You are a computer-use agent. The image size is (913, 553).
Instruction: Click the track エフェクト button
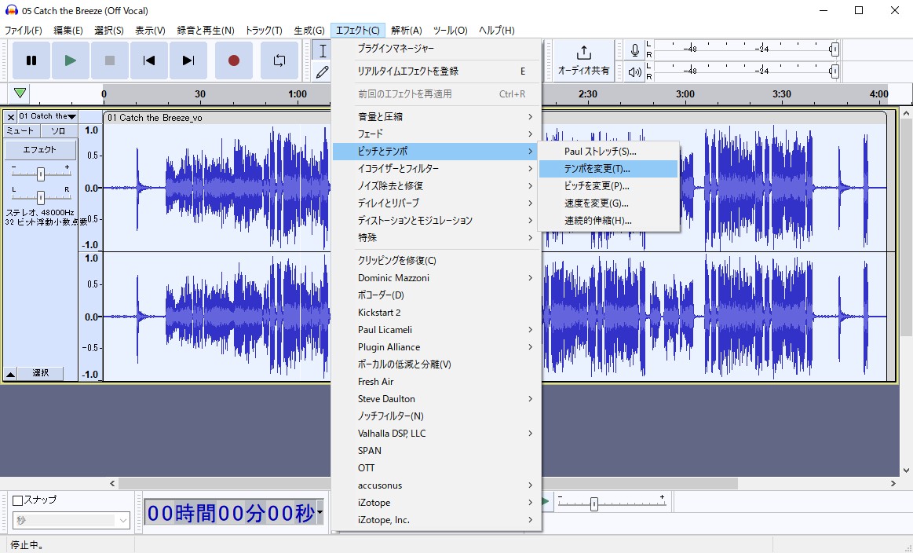(x=40, y=150)
